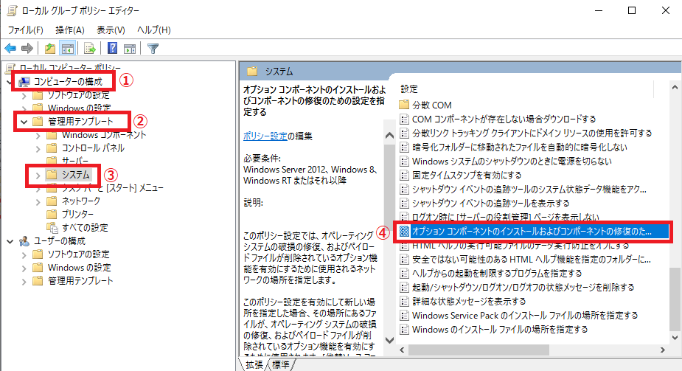Open the 表示(V) menu
The height and width of the screenshot is (371, 682).
(111, 30)
